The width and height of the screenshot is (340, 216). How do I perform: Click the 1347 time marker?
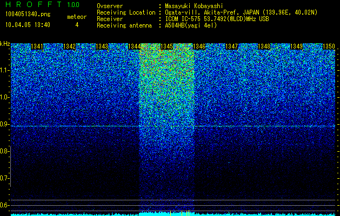point(231,46)
